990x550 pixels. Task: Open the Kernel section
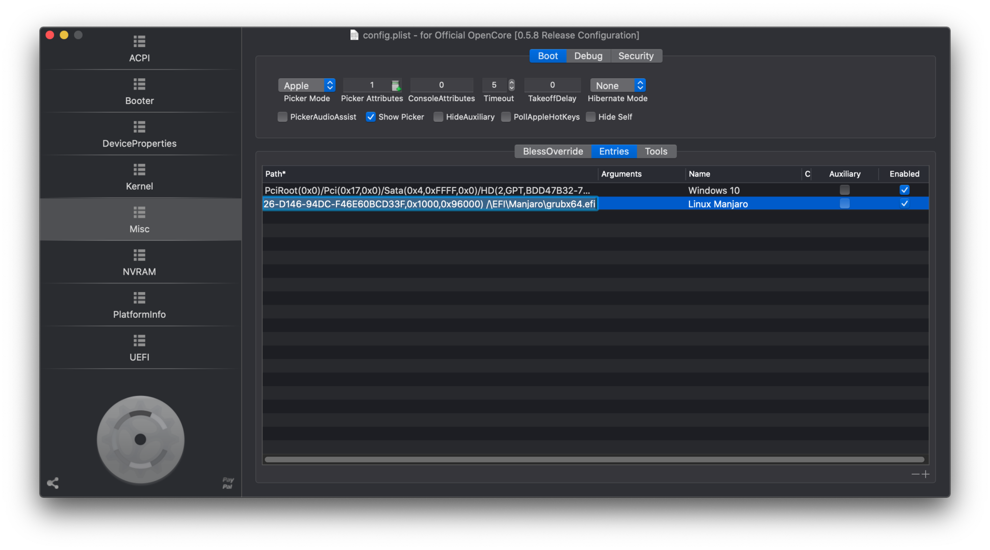tap(139, 177)
